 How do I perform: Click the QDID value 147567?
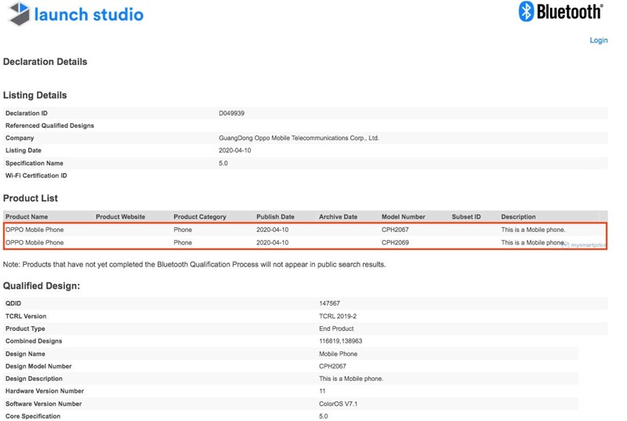click(x=330, y=303)
